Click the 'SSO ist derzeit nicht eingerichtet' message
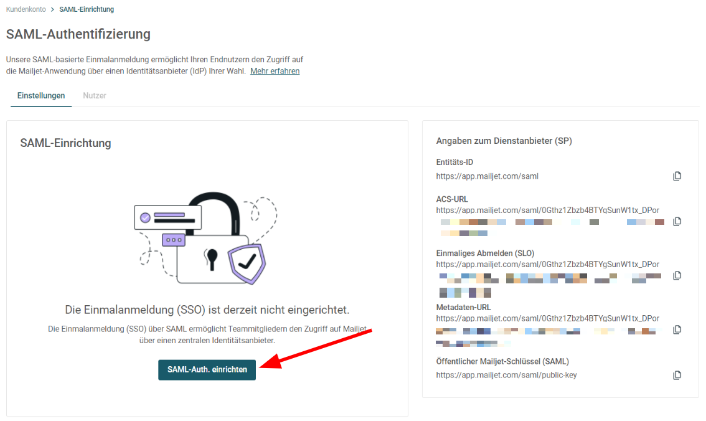 pos(207,310)
